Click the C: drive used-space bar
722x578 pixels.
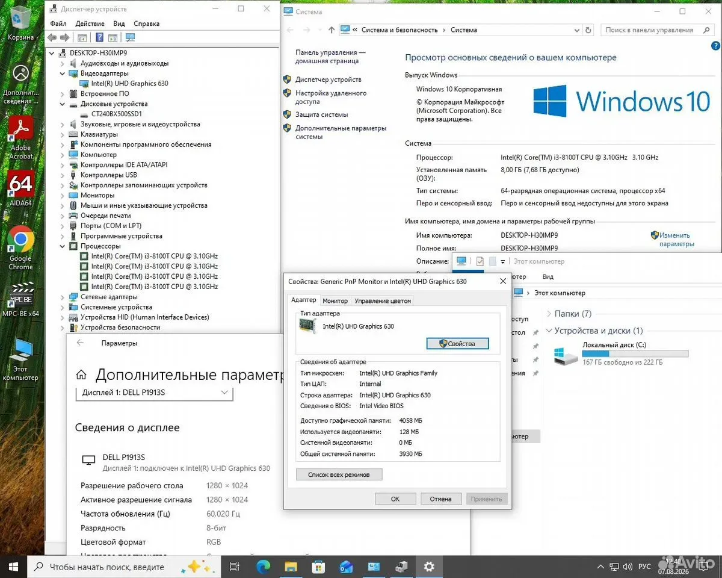[635, 354]
